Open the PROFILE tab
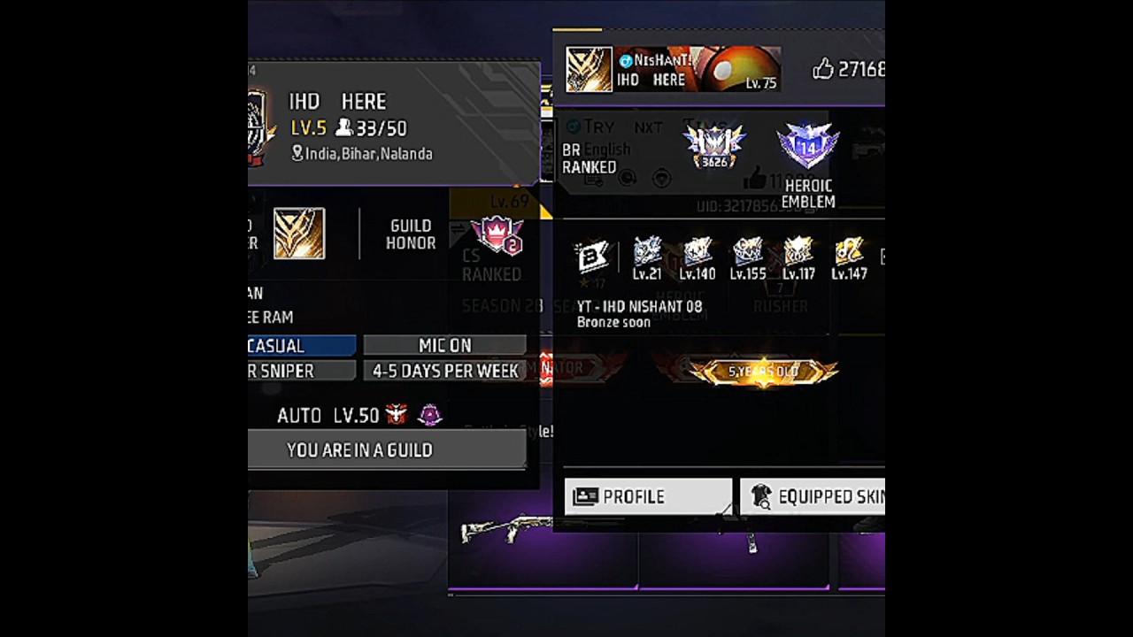 click(x=648, y=496)
